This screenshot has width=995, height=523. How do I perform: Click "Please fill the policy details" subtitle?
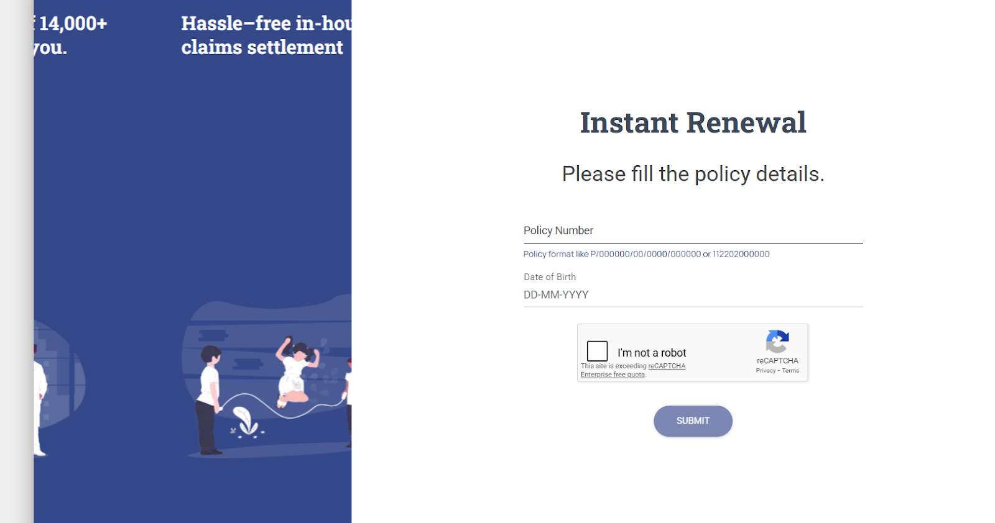coord(692,174)
